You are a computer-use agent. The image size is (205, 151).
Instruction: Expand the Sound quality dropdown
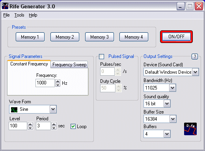pyautogui.click(x=167, y=103)
